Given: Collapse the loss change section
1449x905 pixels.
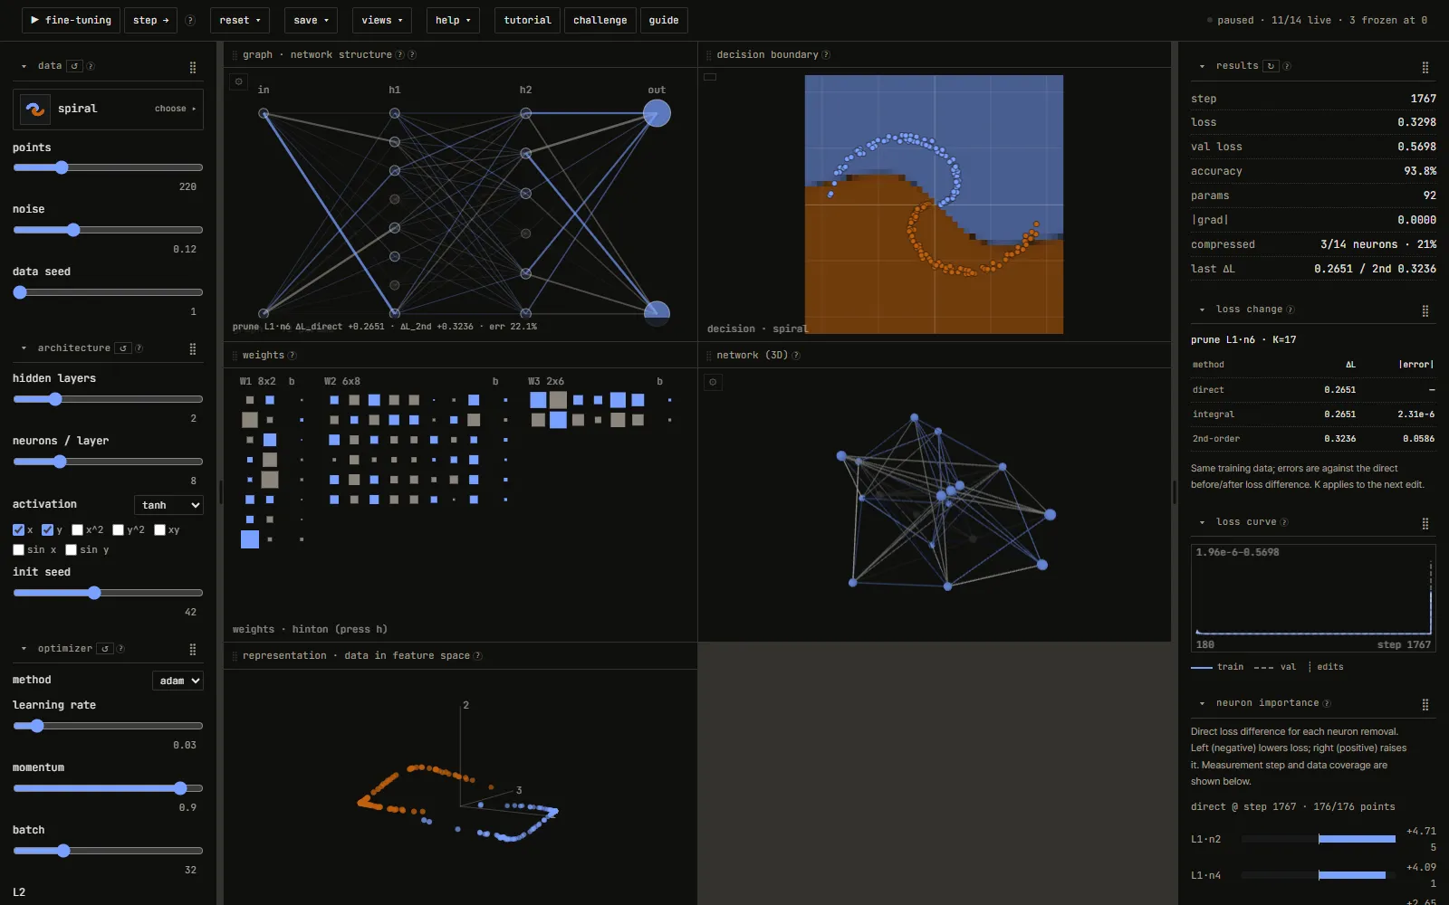Looking at the screenshot, I should 1202,310.
